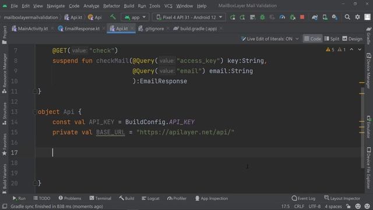Open the Profiler tool window
The height and width of the screenshot is (210, 373).
177,198
